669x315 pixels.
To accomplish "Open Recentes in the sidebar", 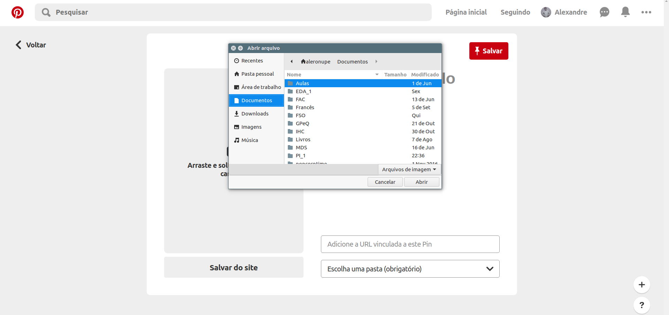I will (x=256, y=61).
